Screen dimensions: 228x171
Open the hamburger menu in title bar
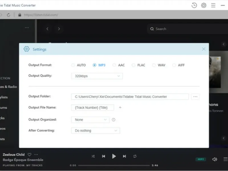(213, 5)
